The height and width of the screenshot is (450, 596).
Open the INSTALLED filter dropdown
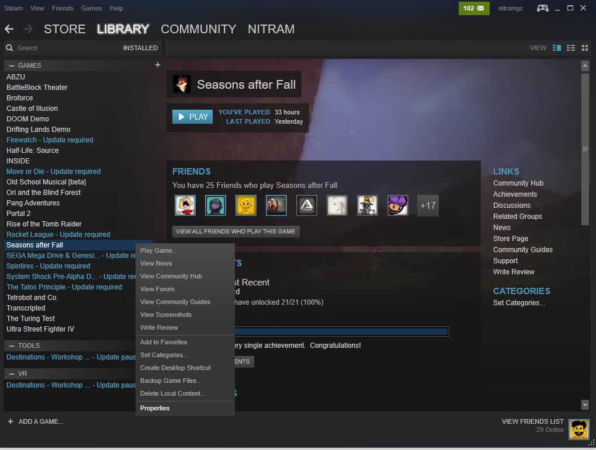coord(140,48)
